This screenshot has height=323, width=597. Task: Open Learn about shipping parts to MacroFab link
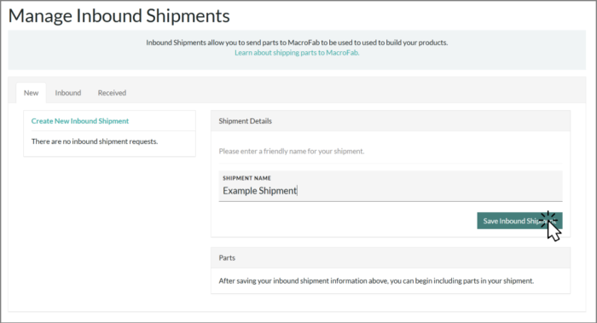click(297, 53)
